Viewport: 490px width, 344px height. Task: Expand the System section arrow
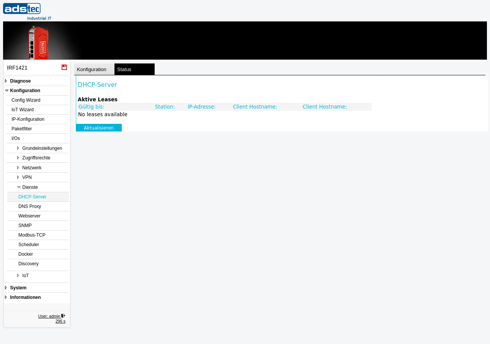click(6, 288)
